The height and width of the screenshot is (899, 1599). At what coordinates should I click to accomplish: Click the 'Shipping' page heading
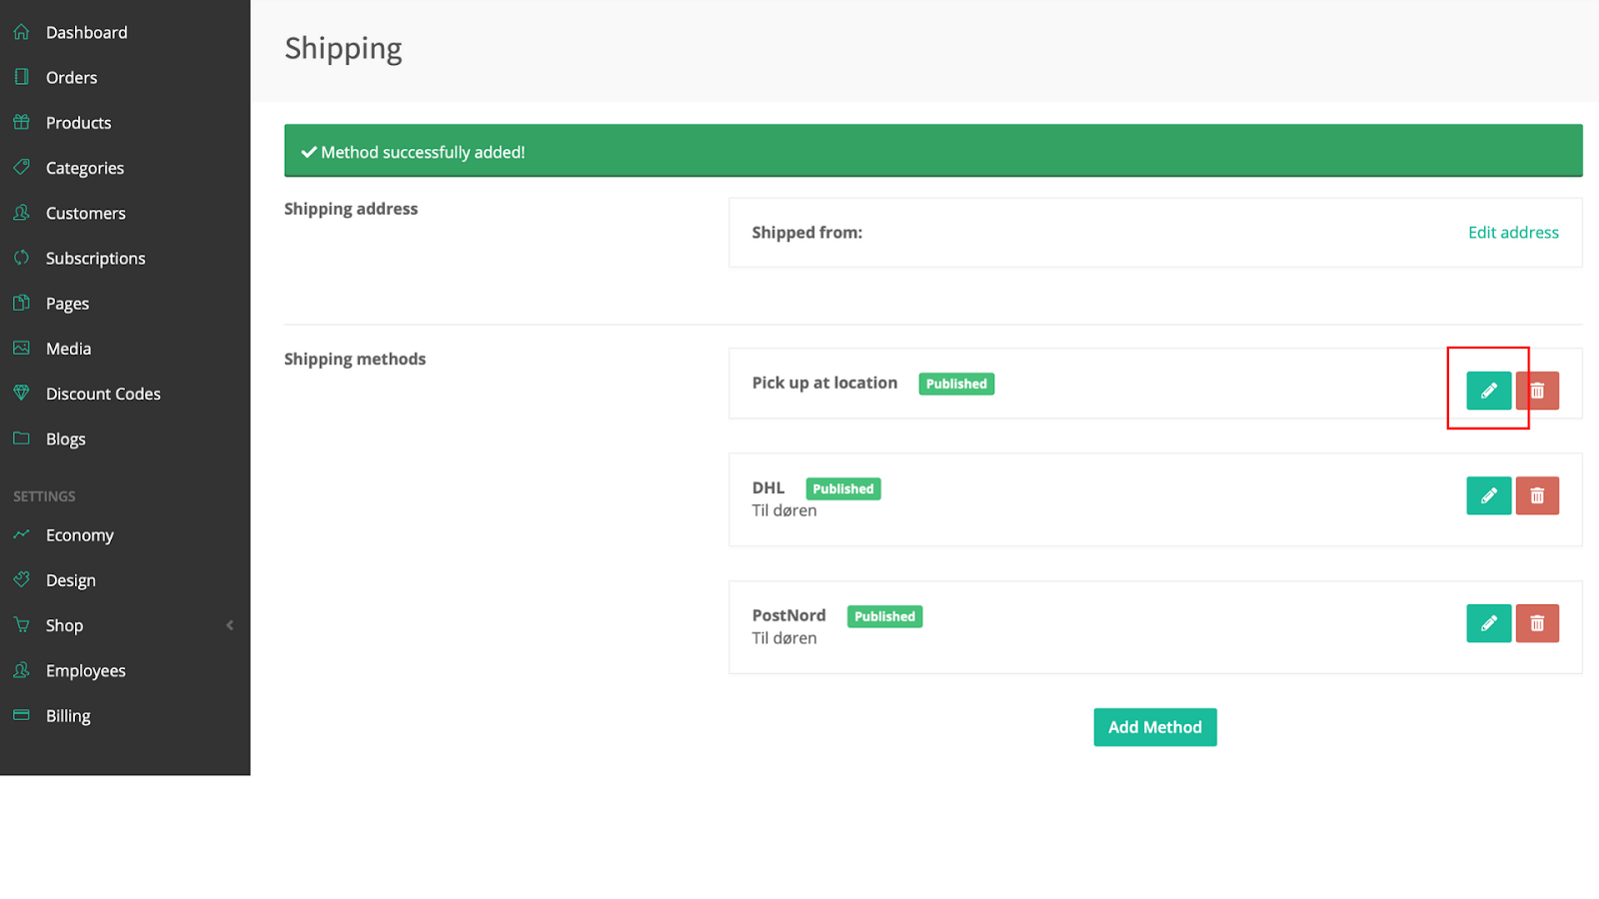(x=343, y=49)
